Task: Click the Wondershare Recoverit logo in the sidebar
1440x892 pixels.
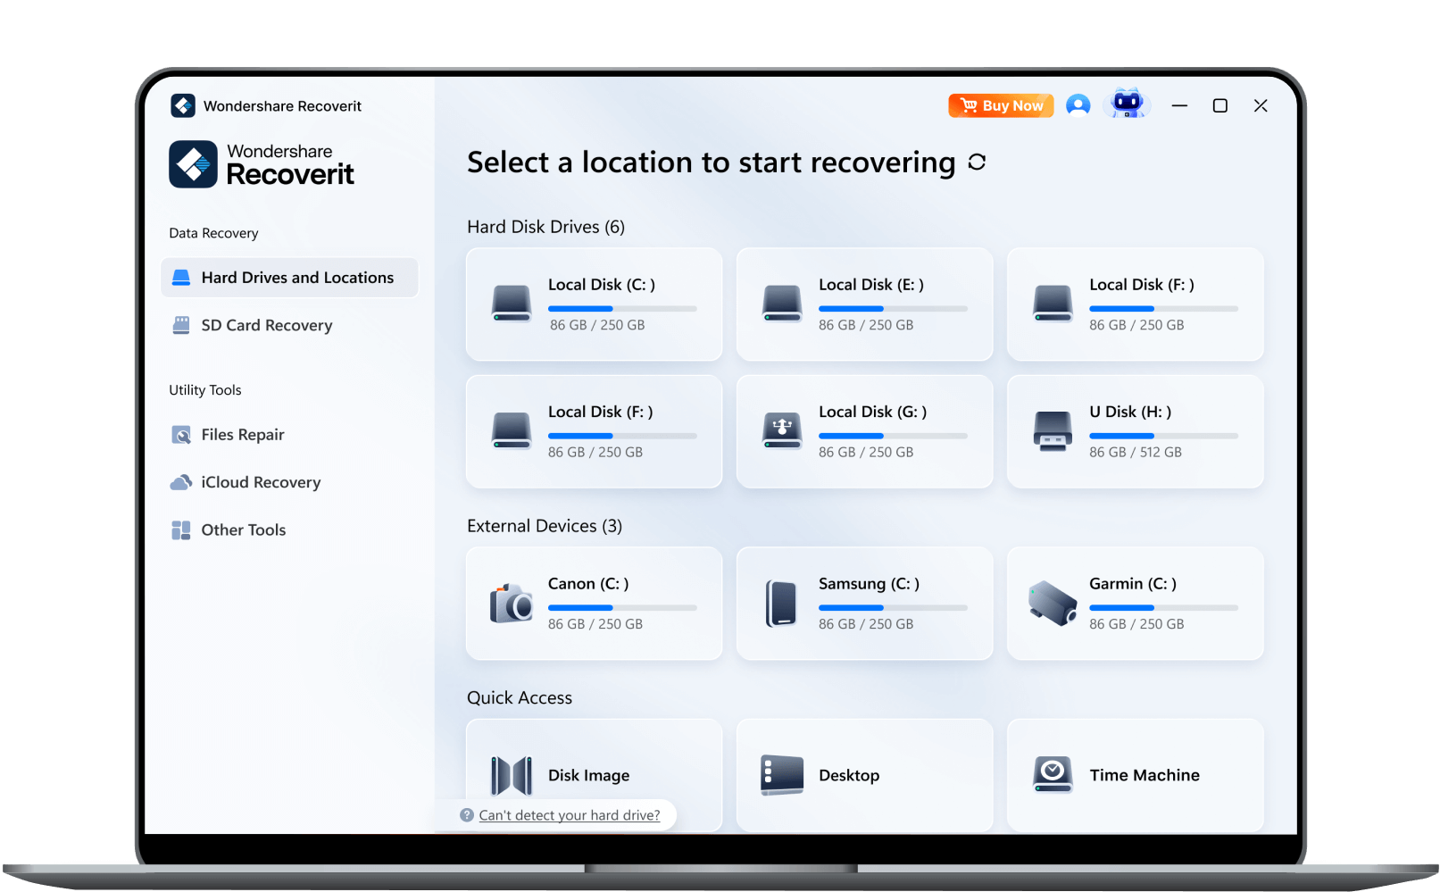Action: click(x=262, y=164)
